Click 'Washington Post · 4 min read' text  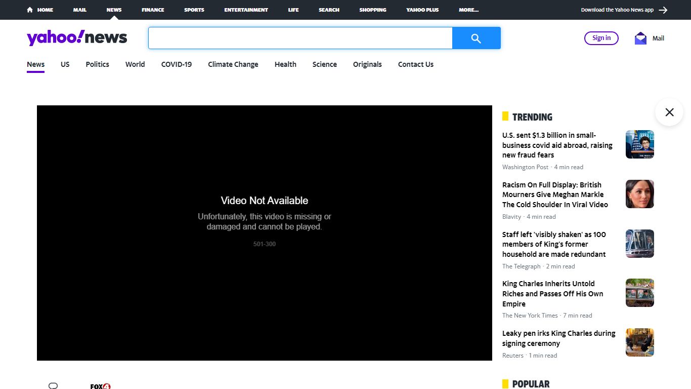point(543,167)
